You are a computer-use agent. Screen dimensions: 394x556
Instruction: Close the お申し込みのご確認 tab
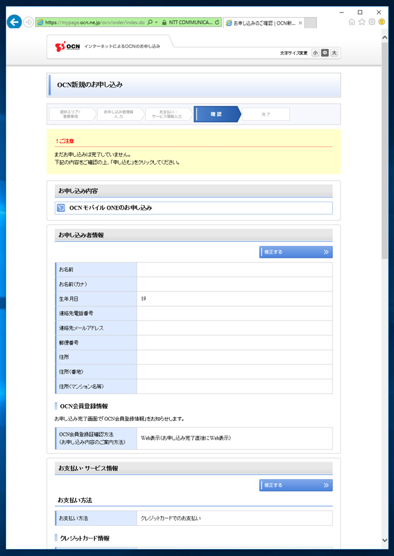point(300,23)
